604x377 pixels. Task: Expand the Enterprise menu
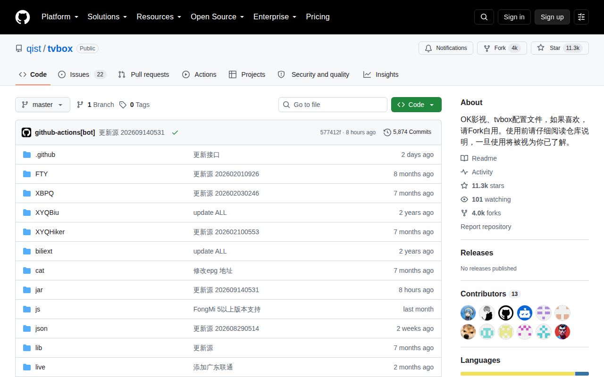(x=275, y=17)
